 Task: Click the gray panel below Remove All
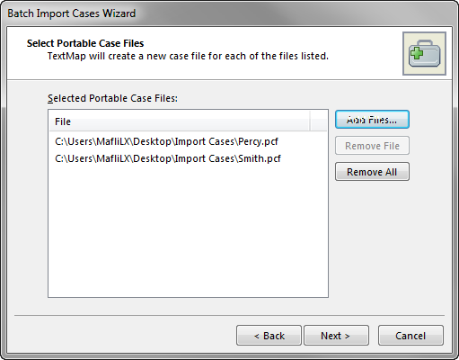click(372, 240)
